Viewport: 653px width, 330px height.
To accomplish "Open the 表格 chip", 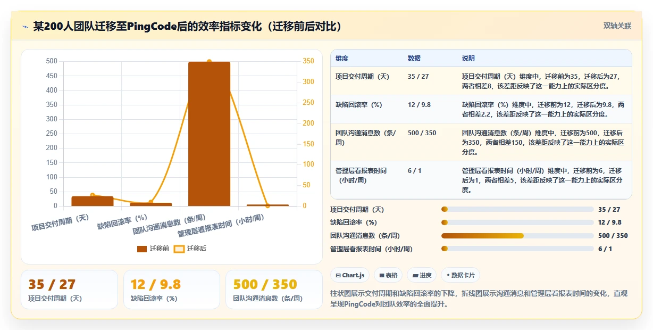I will (388, 275).
